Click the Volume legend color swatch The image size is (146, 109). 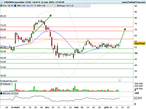tap(1, 84)
